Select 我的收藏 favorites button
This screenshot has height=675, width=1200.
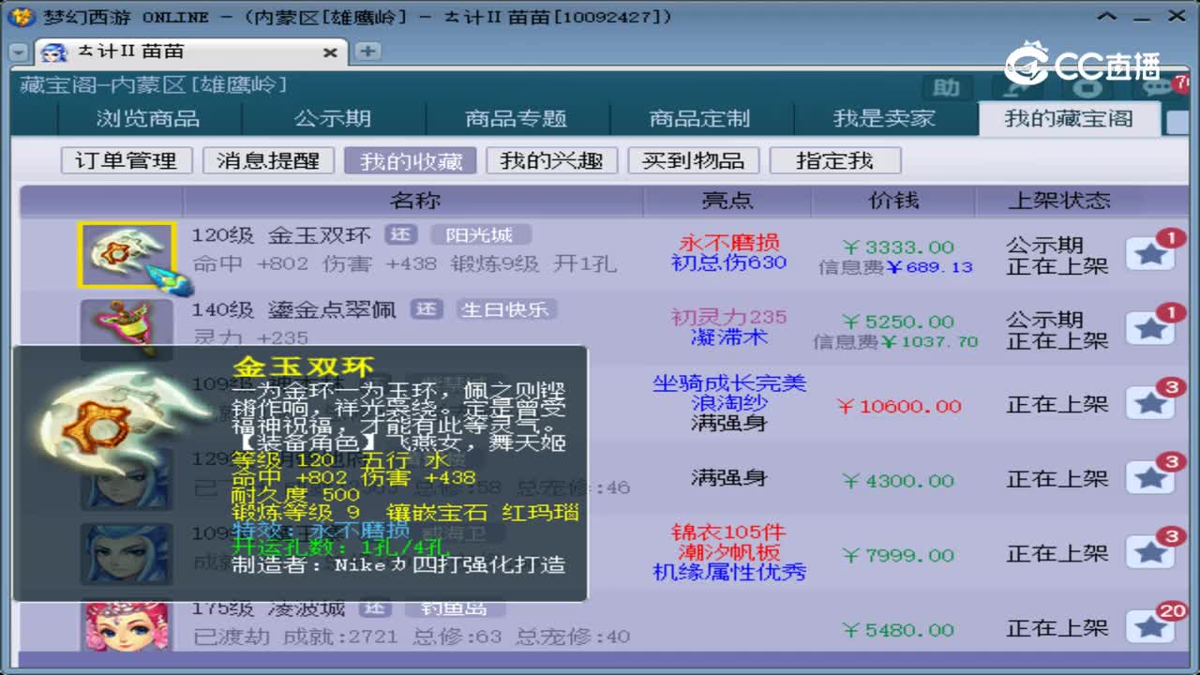(x=411, y=160)
